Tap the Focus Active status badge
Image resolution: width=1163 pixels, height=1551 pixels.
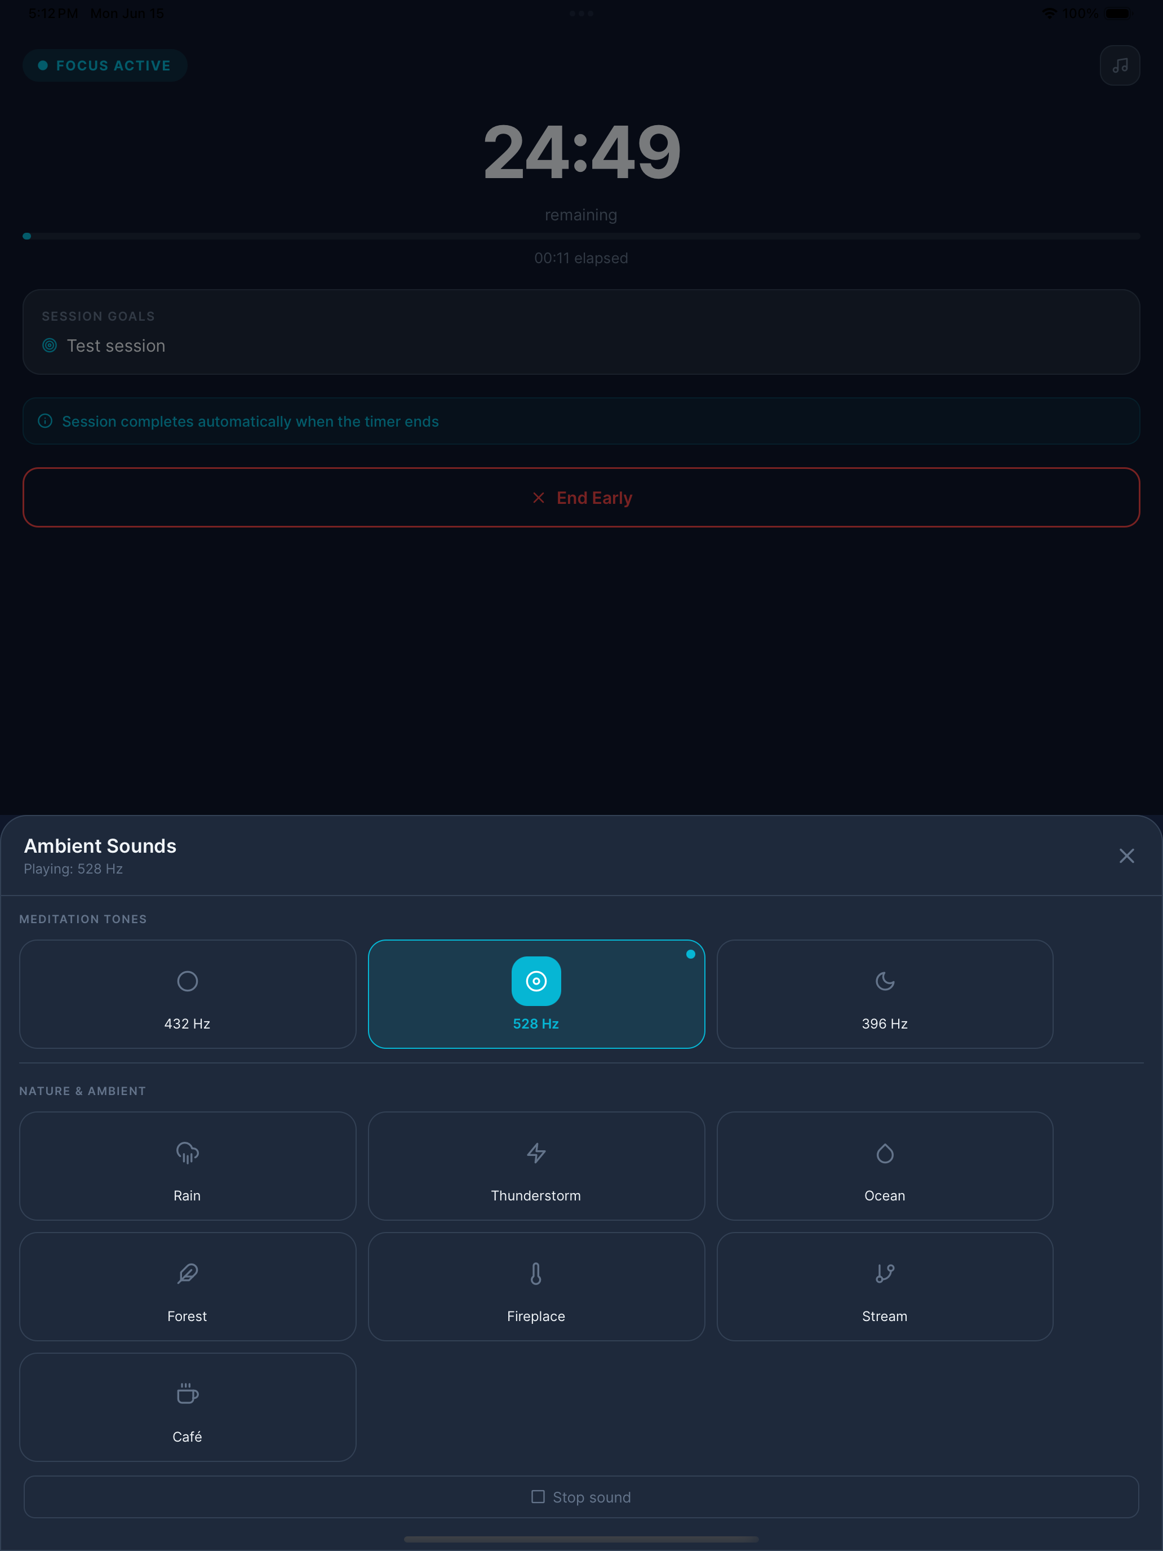pos(105,65)
